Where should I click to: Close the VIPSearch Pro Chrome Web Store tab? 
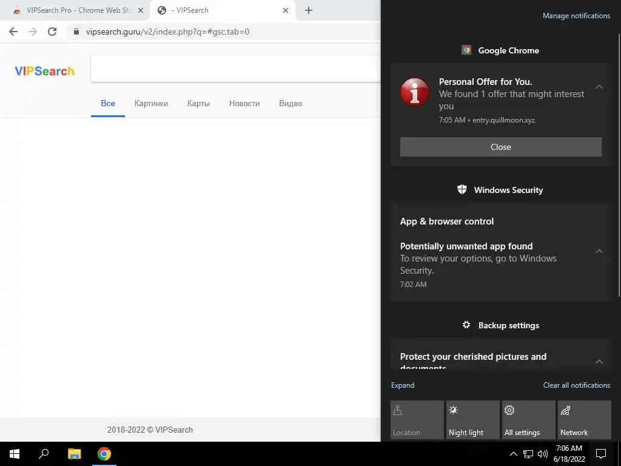click(141, 10)
